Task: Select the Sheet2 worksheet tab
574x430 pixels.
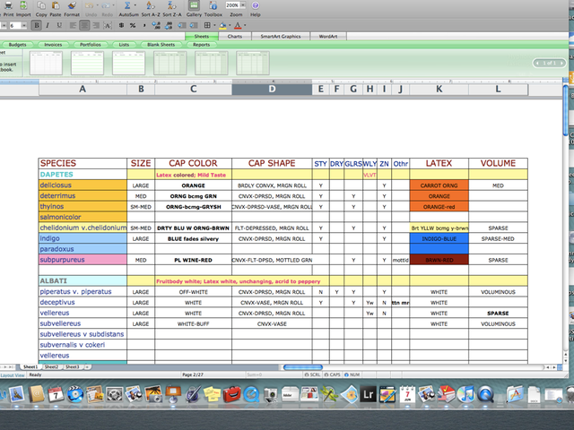Action: click(x=51, y=366)
